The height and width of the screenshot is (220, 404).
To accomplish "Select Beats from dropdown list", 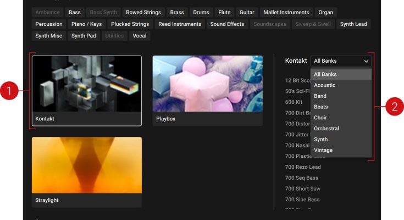I will tap(321, 107).
